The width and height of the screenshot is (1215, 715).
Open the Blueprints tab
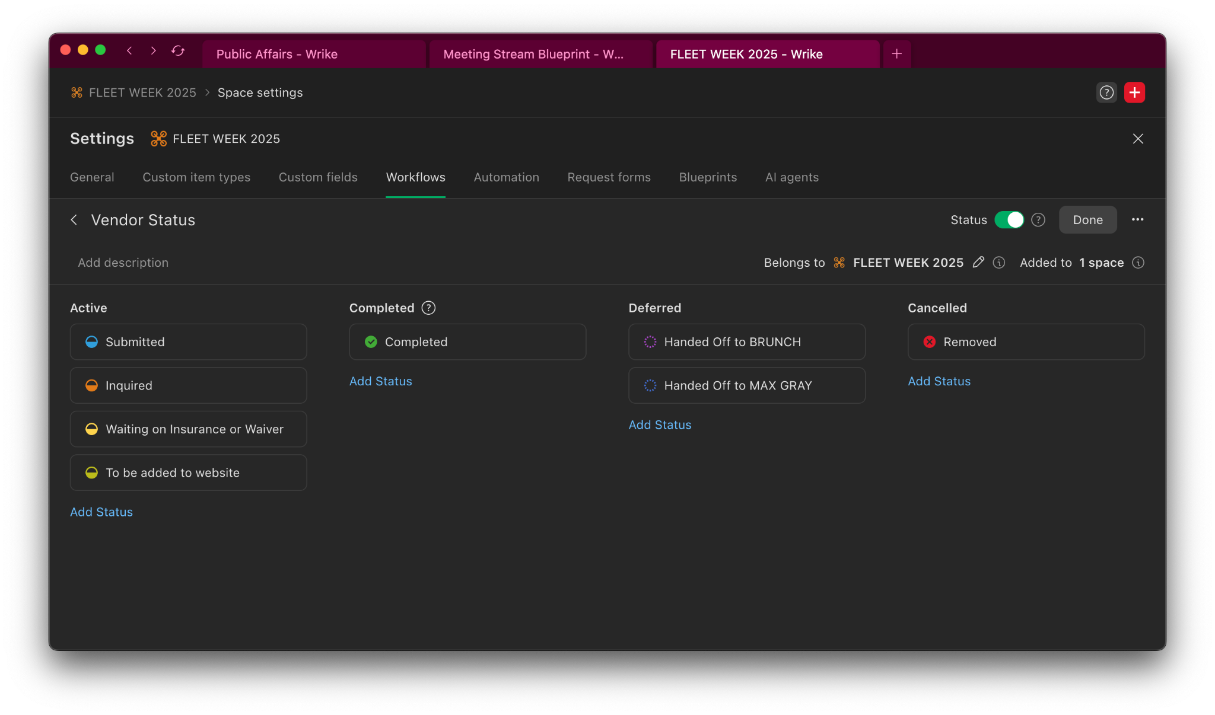[x=708, y=177]
